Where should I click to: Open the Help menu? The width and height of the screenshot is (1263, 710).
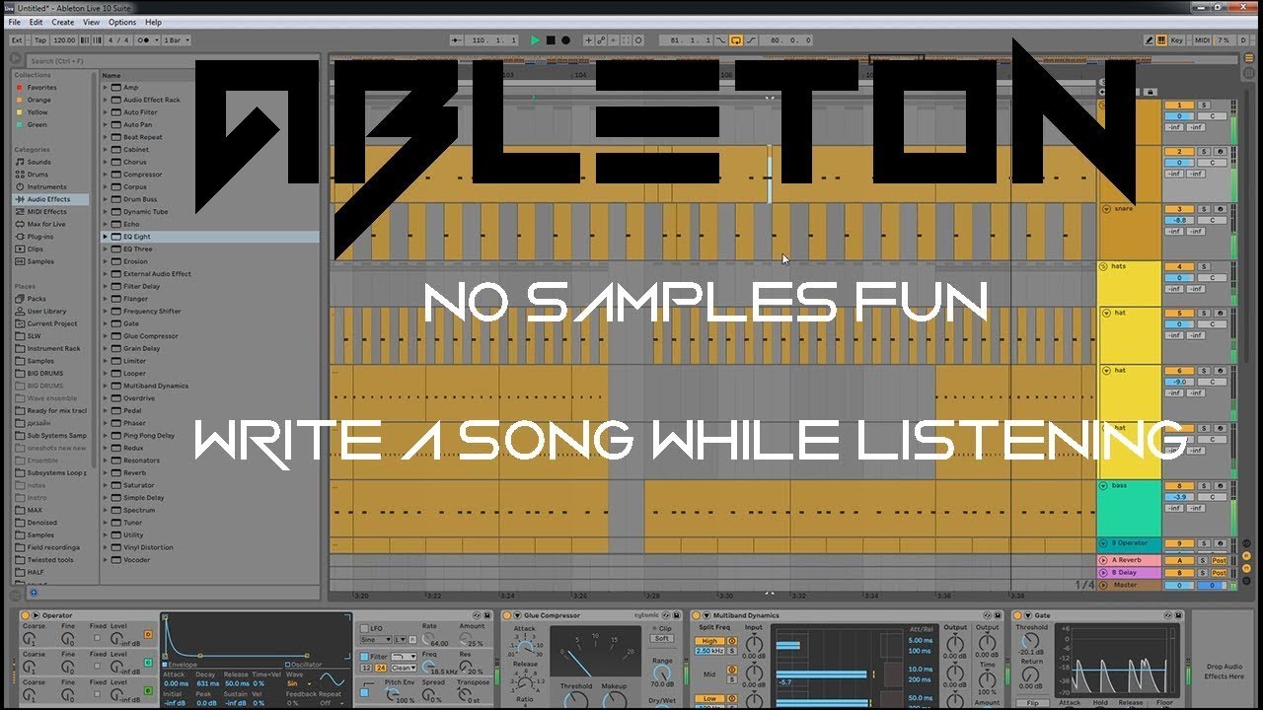[153, 22]
